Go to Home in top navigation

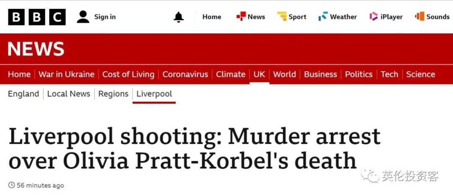pos(212,17)
